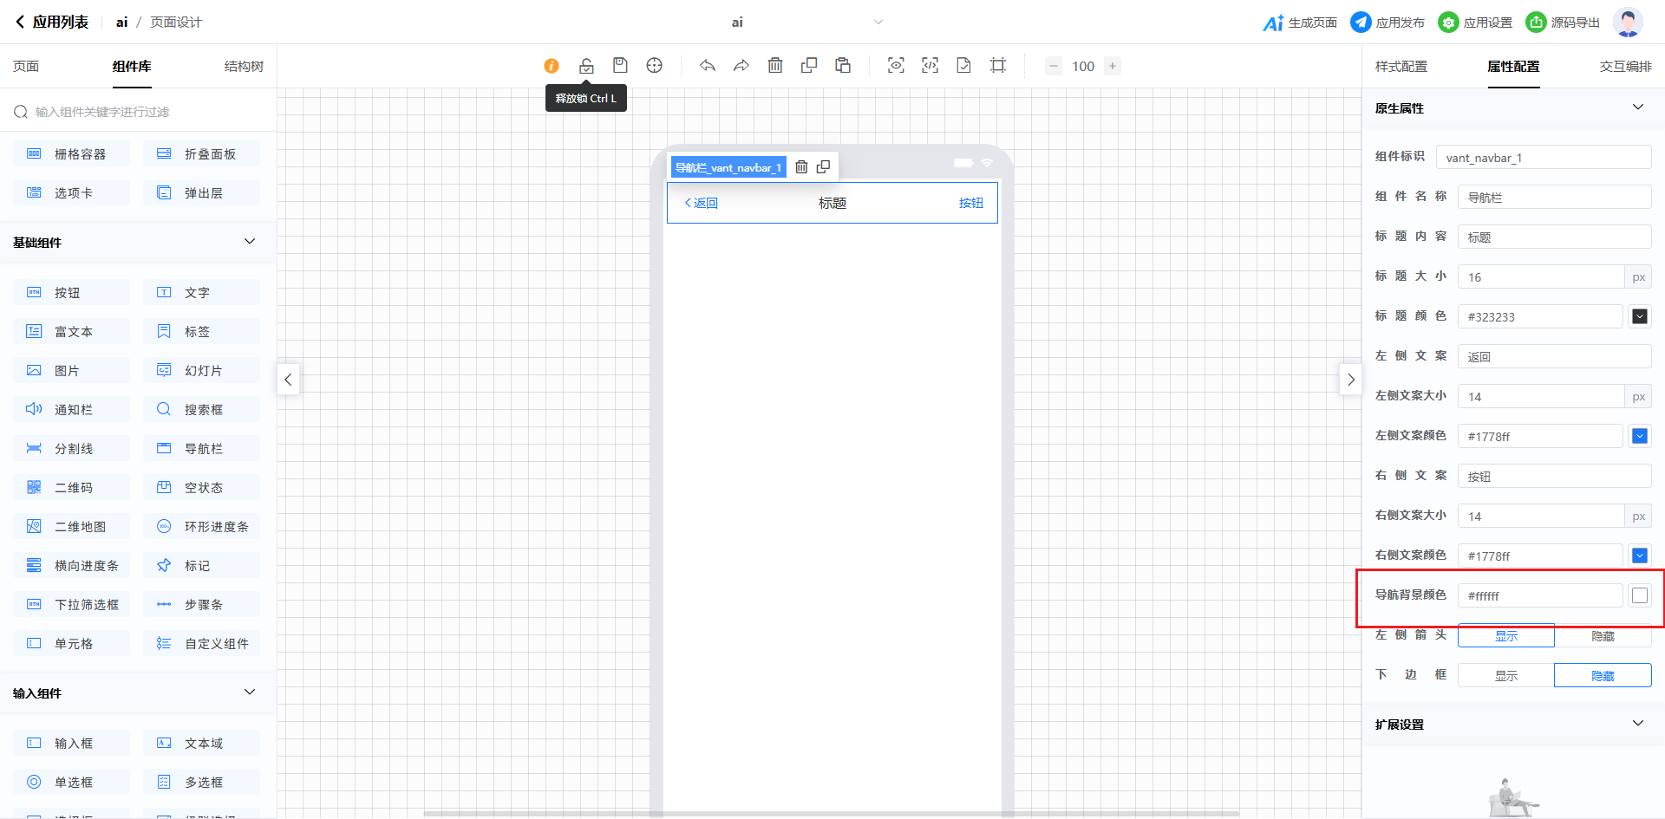Set bottom border to 显示

[1505, 676]
